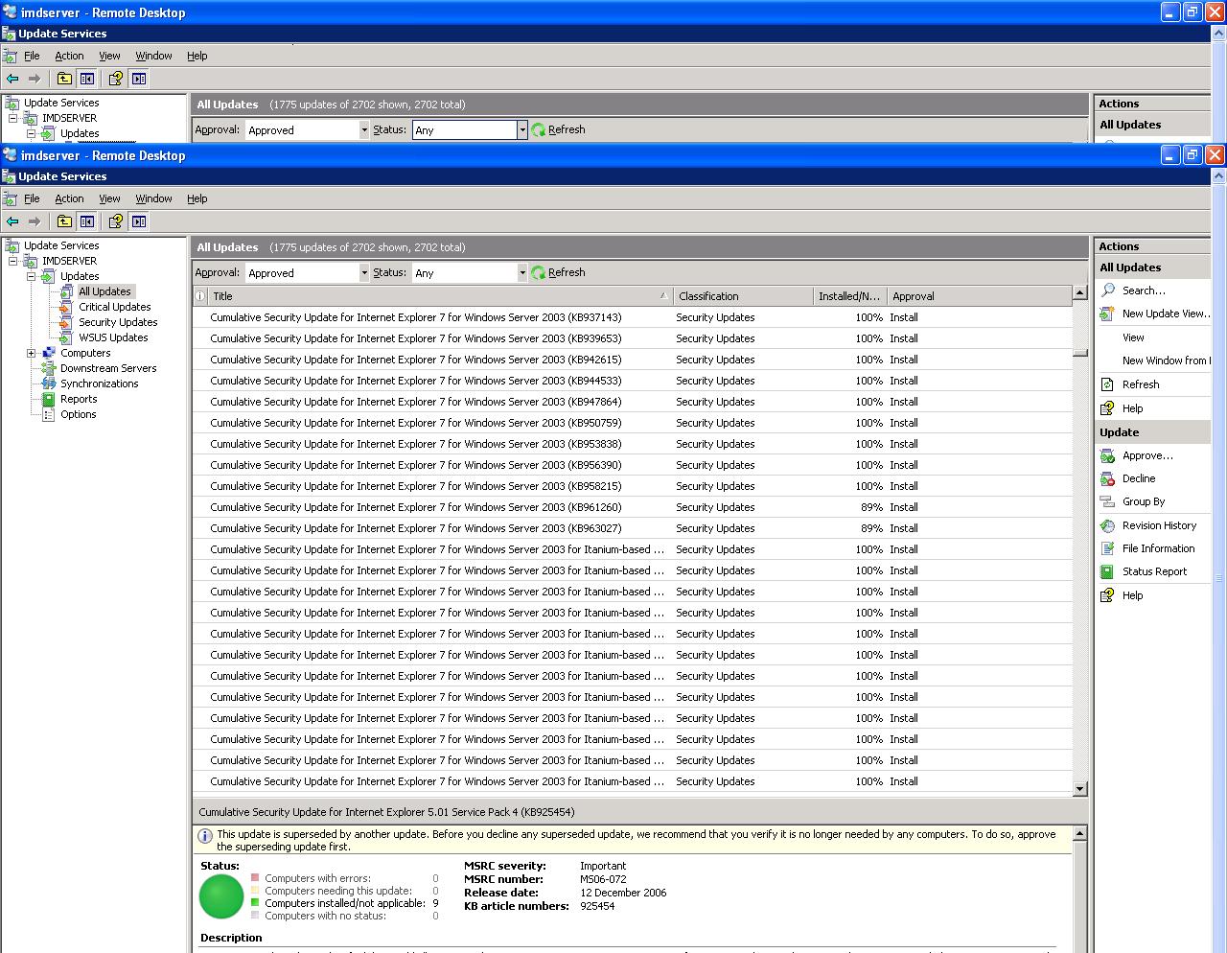Viewport: 1227px width, 953px height.
Task: Click Refresh button in rear window filter bar
Action: 558,129
